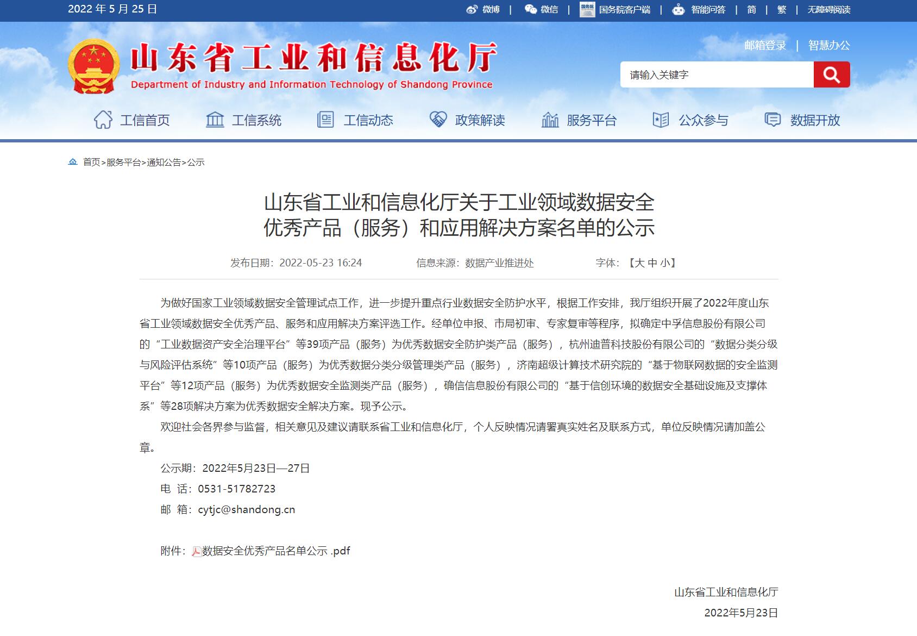
Task: Open the 工信首页 navigation menu
Action: pyautogui.click(x=132, y=120)
